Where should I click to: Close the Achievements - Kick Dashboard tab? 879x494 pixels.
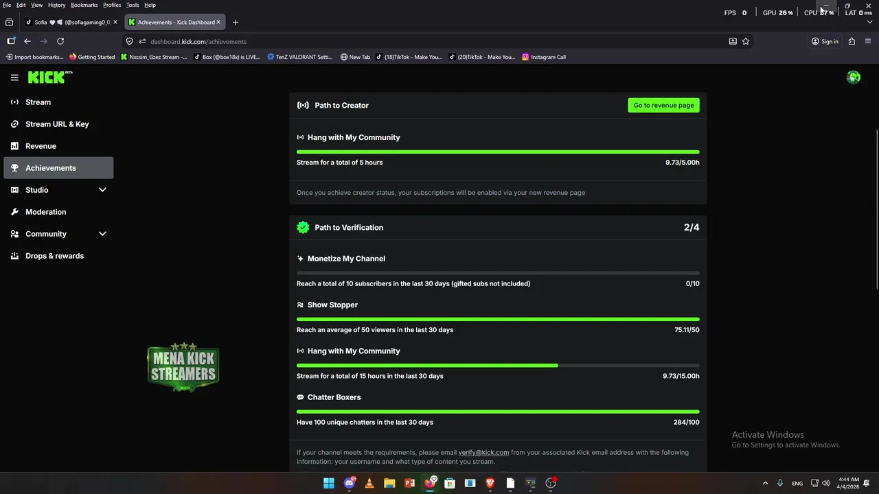[218, 22]
